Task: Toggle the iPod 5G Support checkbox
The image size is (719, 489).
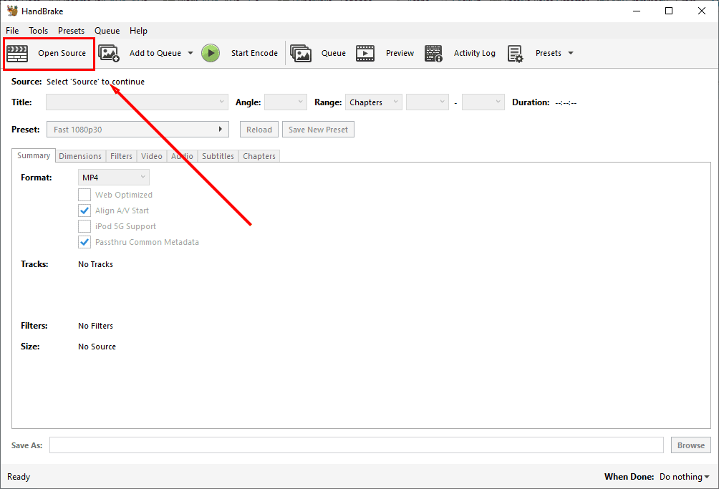Action: click(x=85, y=226)
